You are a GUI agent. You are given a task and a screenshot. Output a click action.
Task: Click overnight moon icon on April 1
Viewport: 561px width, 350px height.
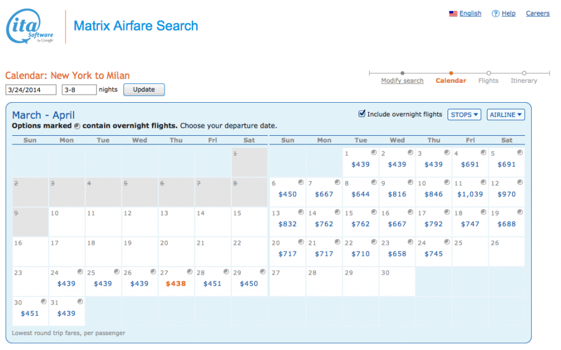pos(373,153)
